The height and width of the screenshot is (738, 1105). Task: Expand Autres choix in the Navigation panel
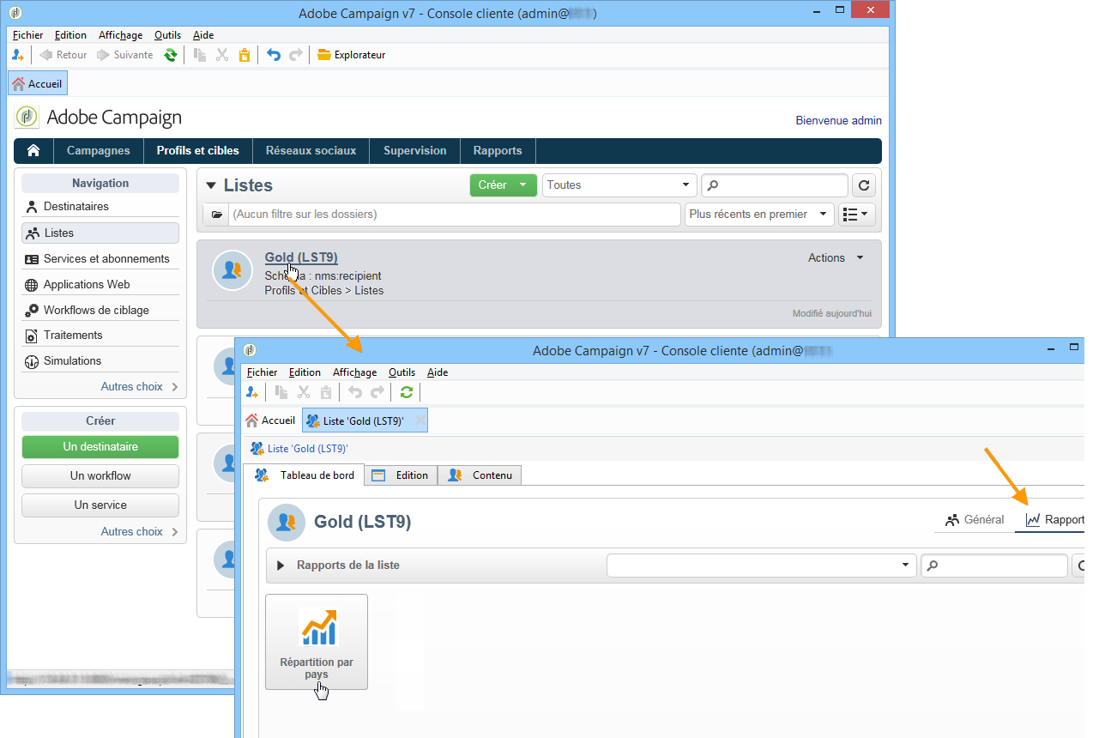click(x=139, y=387)
